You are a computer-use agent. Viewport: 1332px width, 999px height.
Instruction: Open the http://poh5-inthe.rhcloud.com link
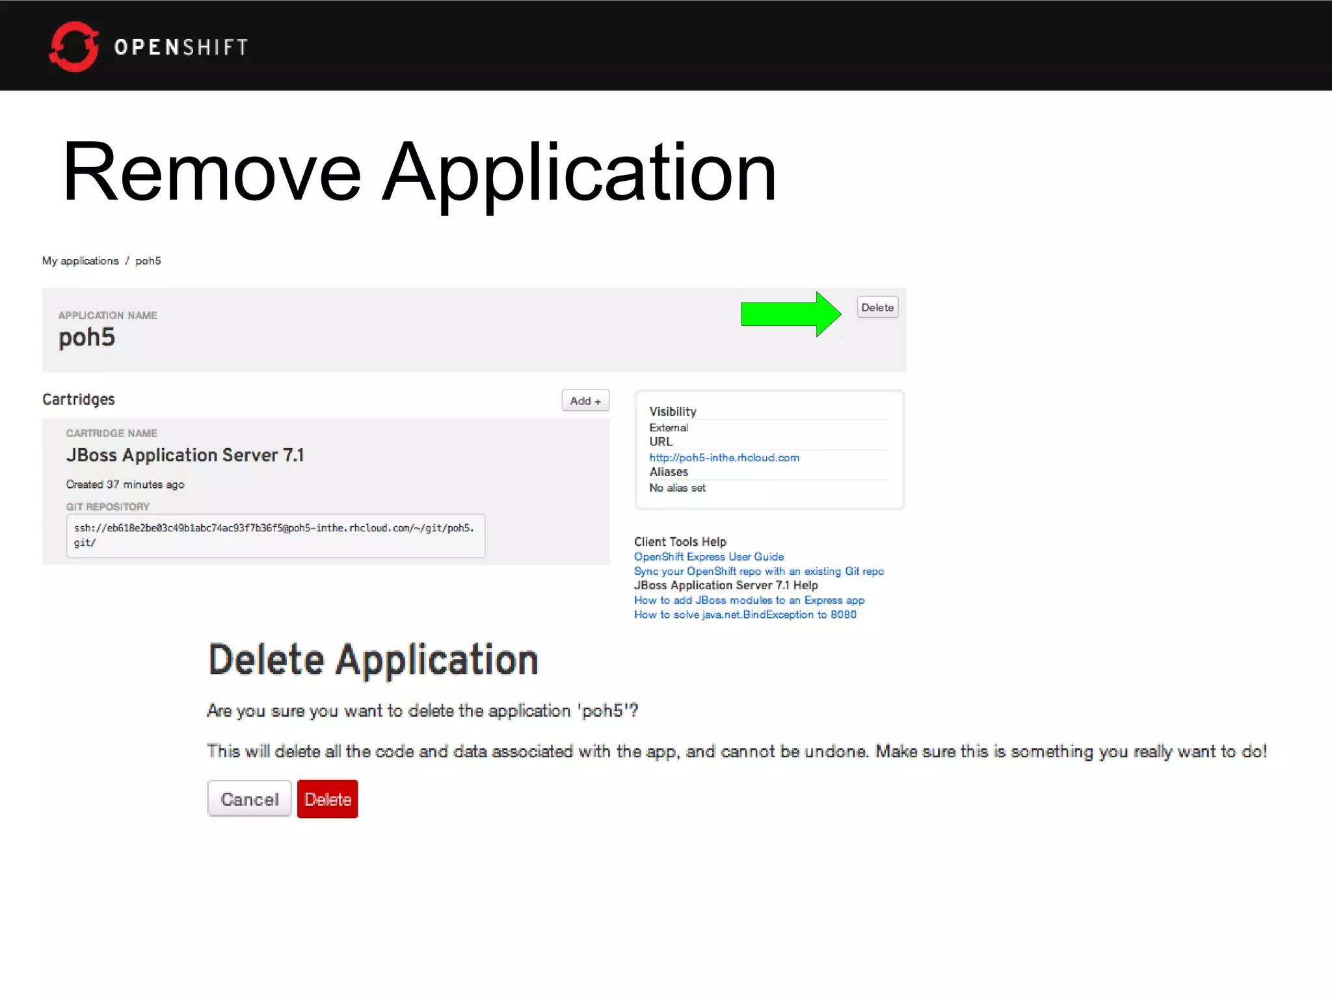[724, 458]
